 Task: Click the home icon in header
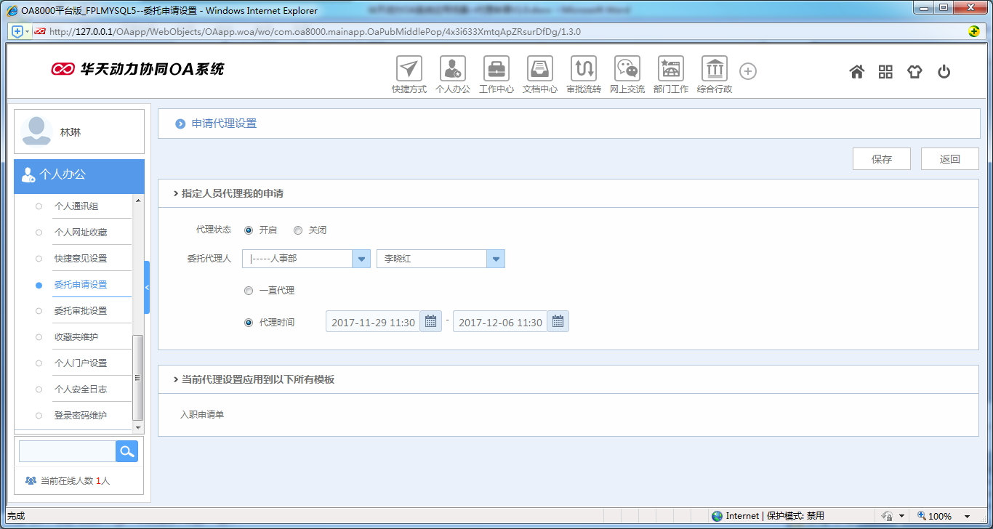coord(857,71)
